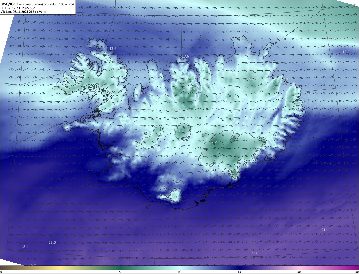Click the 18.0 value in the southwest sea
The height and width of the screenshot is (274, 359).
(52, 242)
